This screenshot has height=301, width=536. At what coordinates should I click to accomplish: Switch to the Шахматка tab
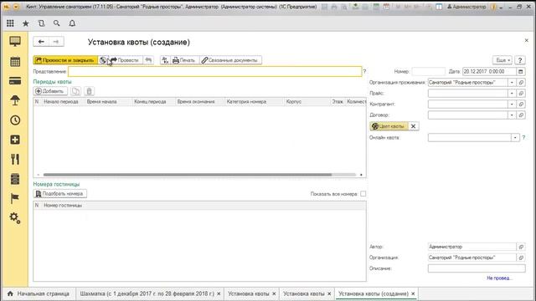(147, 293)
